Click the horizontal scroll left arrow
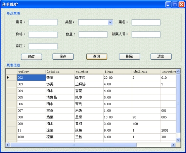The height and width of the screenshot is (153, 186). click(x=8, y=145)
